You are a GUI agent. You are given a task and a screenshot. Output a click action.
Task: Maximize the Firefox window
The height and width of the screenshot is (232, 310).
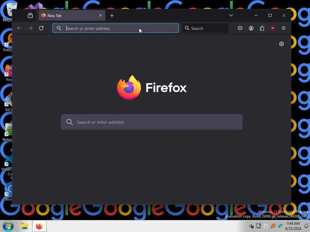click(x=270, y=15)
